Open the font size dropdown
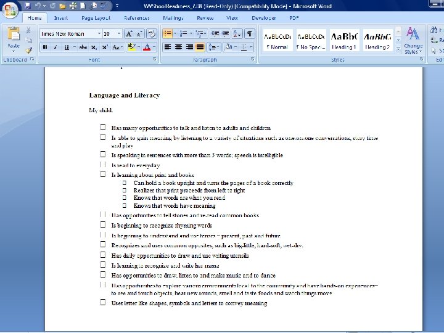This screenshot has height=333, width=444. pyautogui.click(x=119, y=34)
